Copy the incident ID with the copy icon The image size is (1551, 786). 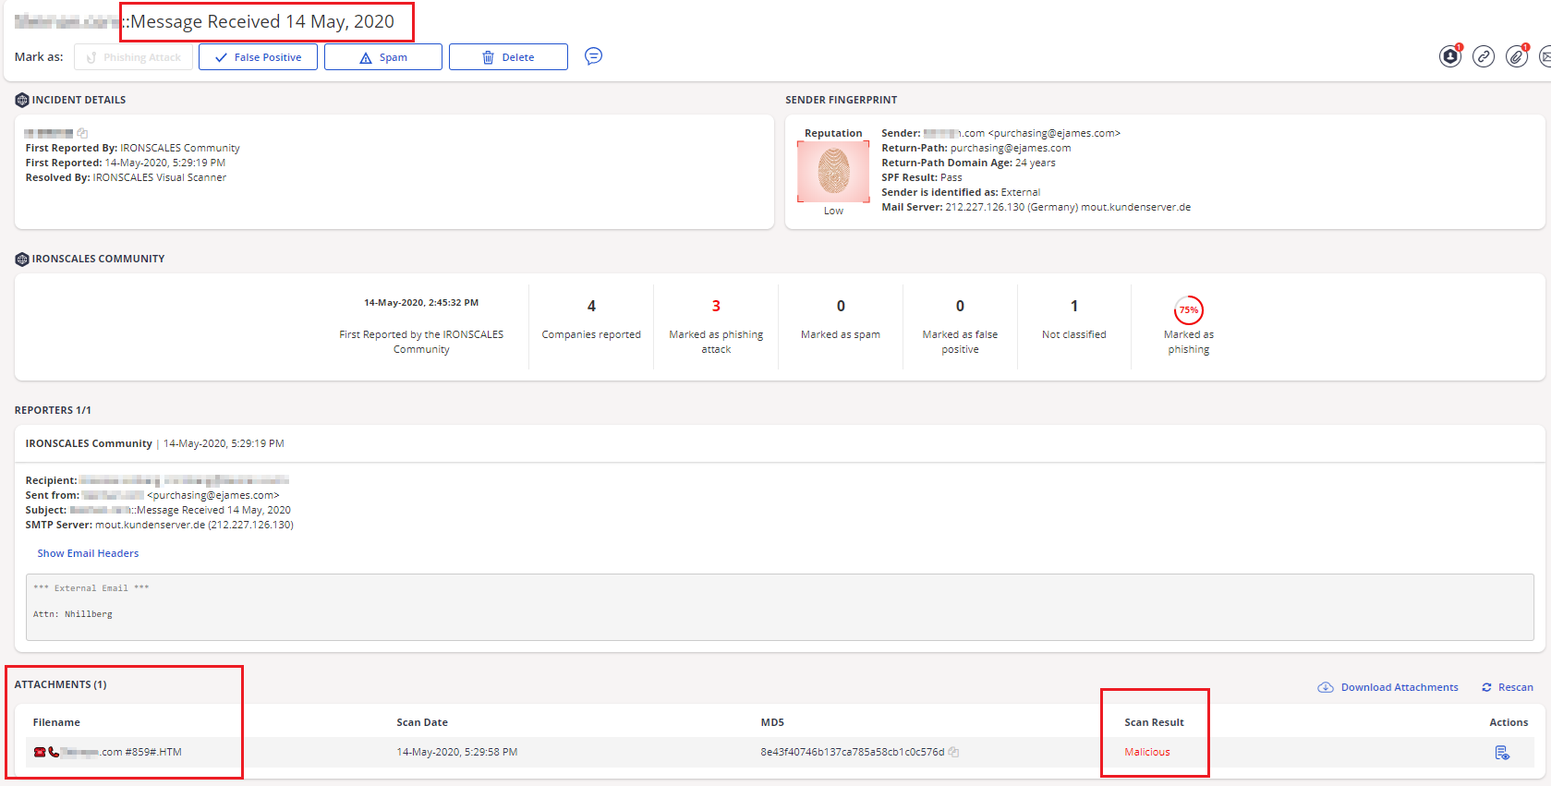click(x=82, y=133)
